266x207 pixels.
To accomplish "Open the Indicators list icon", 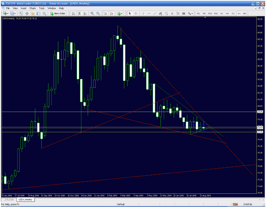I will [119, 13].
